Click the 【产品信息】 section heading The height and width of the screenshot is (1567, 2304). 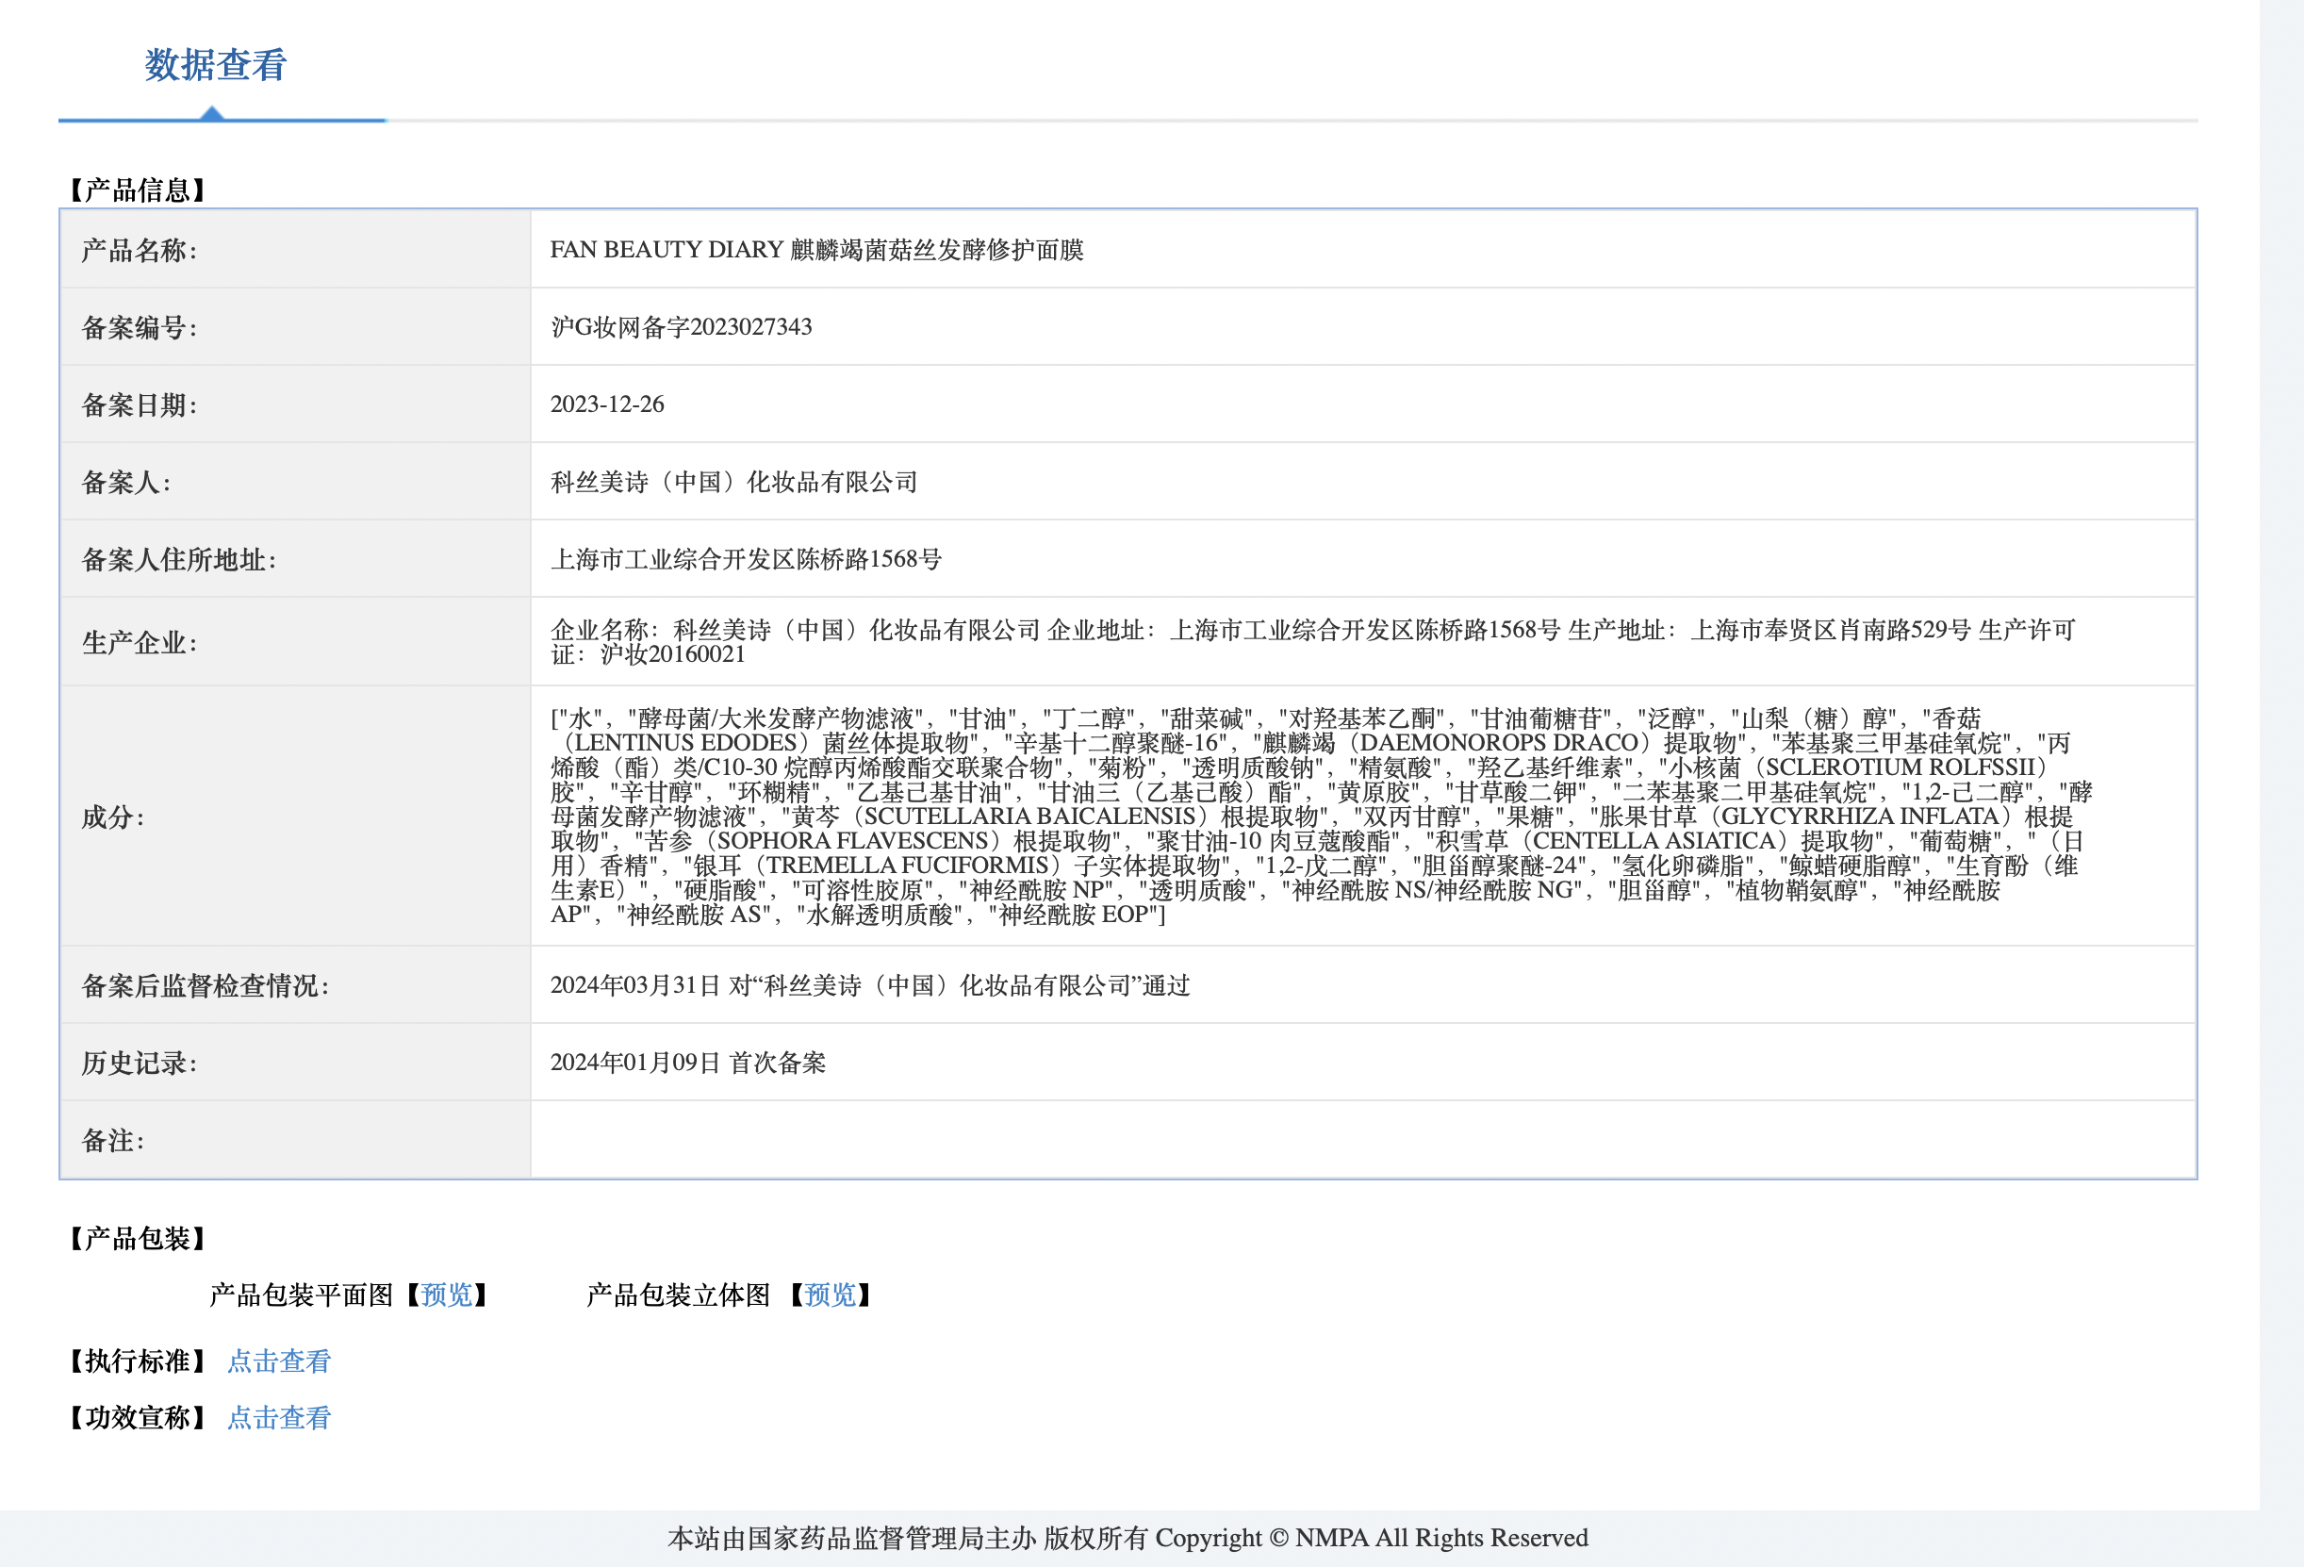(x=137, y=190)
